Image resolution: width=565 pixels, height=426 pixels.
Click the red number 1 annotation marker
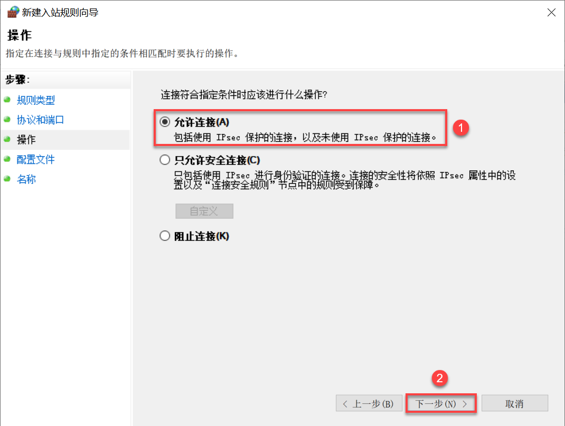coord(460,128)
